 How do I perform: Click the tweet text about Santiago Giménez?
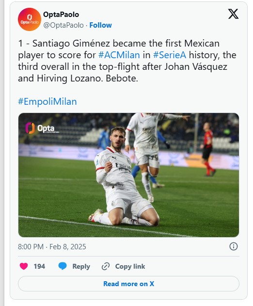click(x=127, y=61)
